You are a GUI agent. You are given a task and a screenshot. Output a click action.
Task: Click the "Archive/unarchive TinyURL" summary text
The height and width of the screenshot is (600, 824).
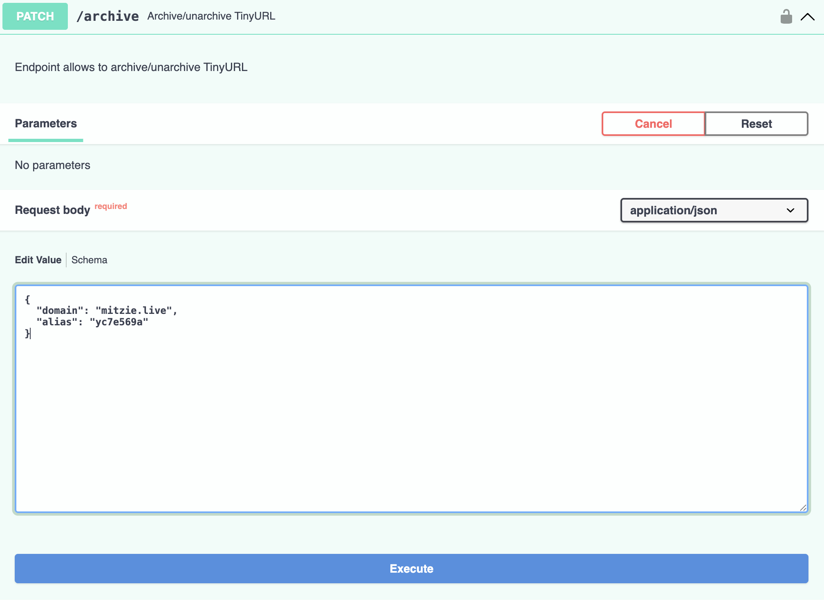point(211,16)
